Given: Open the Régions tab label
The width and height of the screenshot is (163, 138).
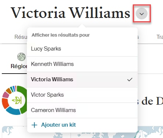Looking at the screenshot, I should [x=19, y=66].
